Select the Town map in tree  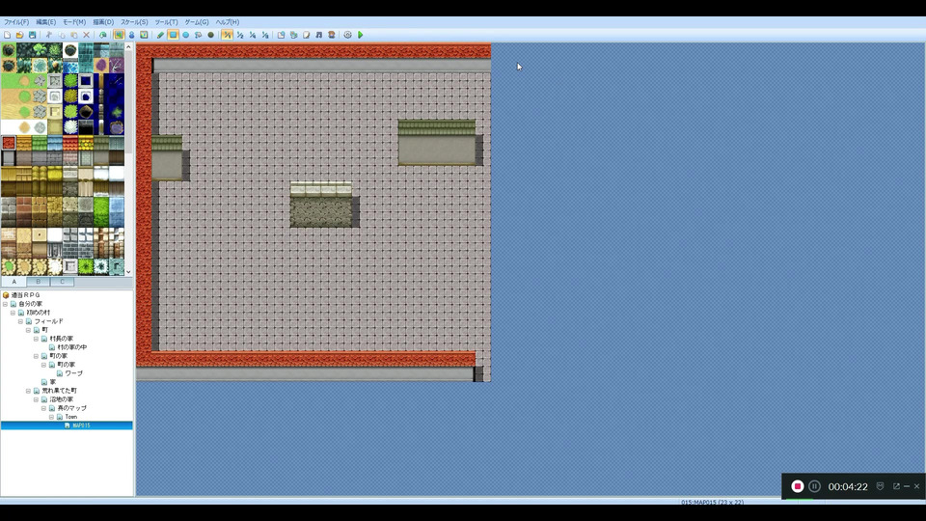coord(70,417)
